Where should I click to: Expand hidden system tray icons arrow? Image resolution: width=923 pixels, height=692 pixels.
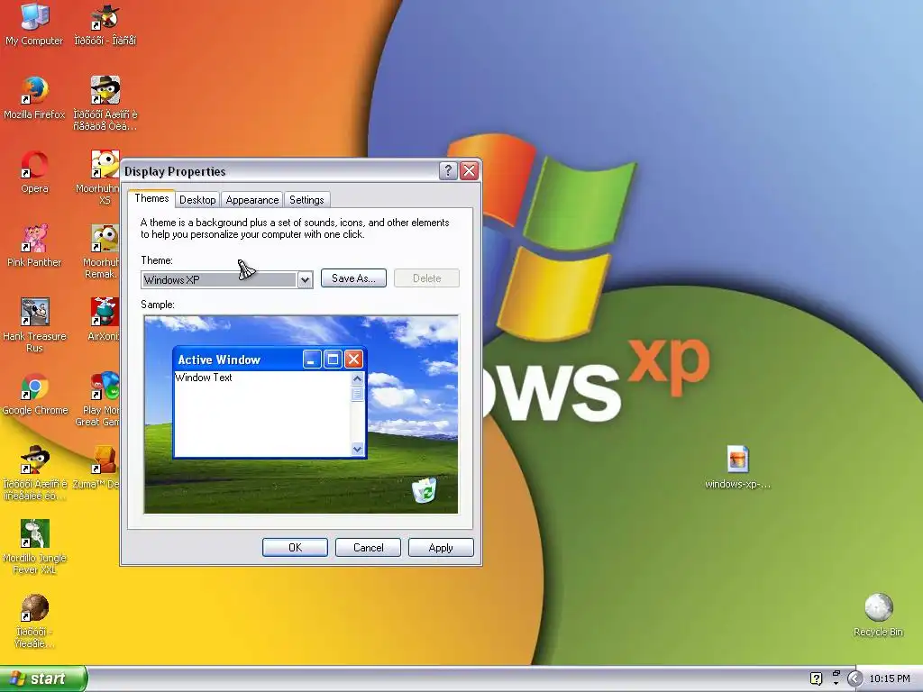[x=854, y=679]
